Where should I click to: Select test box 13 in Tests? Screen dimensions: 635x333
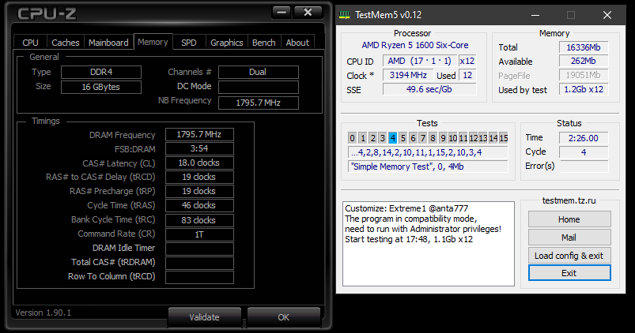pos(483,138)
